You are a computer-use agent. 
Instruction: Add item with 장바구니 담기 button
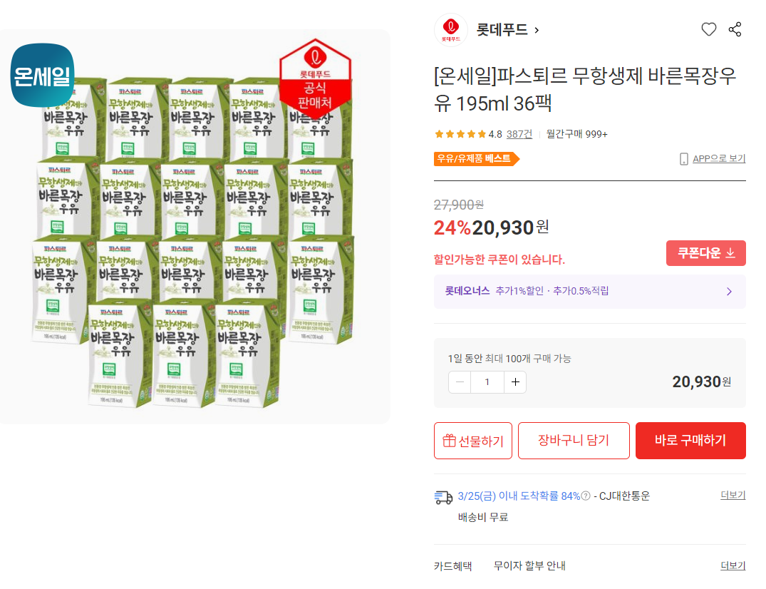(x=574, y=441)
